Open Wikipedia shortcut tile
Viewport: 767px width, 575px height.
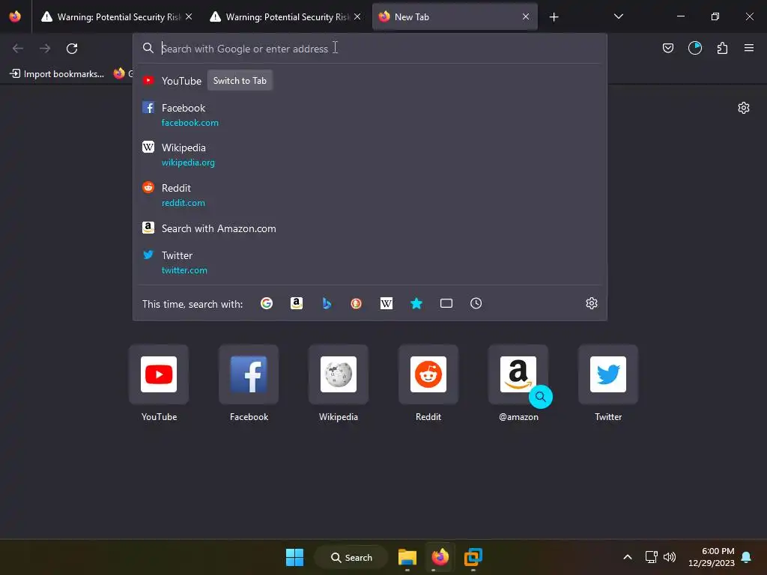pyautogui.click(x=339, y=374)
